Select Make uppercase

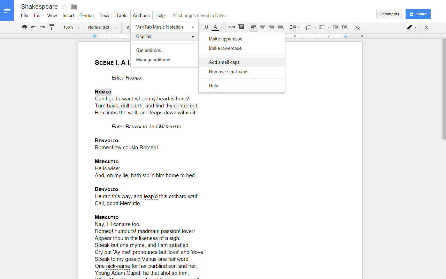(x=242, y=39)
